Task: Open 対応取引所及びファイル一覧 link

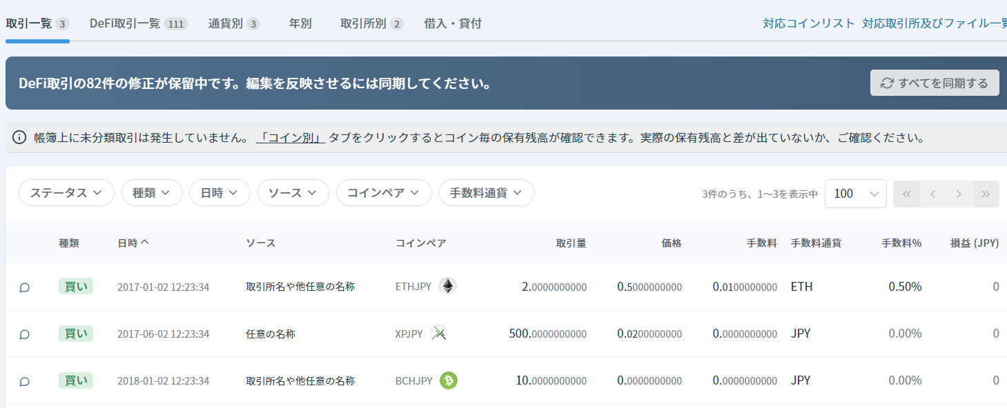Action: [935, 23]
